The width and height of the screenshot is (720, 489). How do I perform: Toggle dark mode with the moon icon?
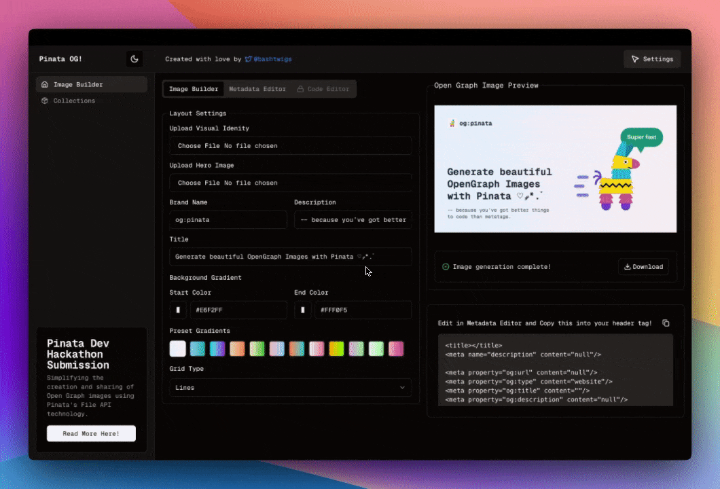pos(134,59)
